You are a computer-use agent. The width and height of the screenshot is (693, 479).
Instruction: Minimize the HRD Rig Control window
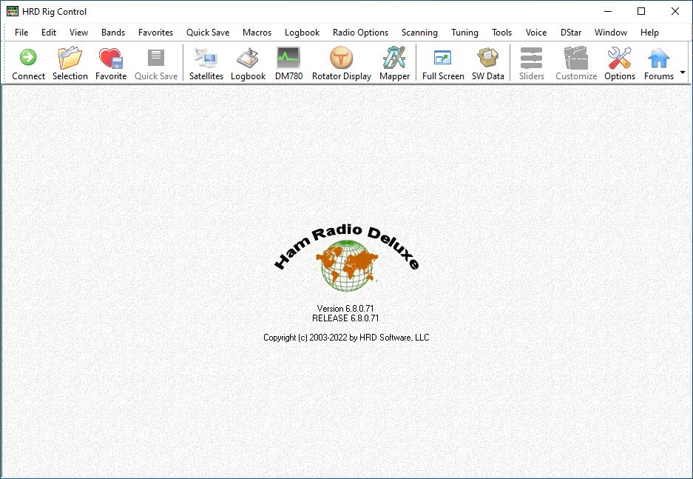click(608, 12)
